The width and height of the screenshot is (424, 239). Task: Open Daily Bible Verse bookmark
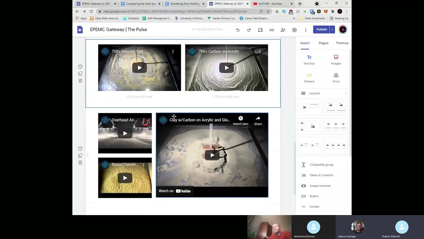pos(104,18)
